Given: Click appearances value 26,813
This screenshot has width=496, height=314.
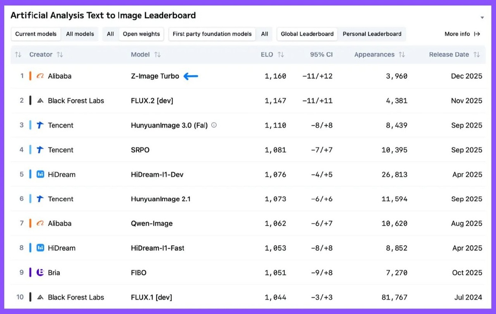Looking at the screenshot, I should tap(394, 174).
